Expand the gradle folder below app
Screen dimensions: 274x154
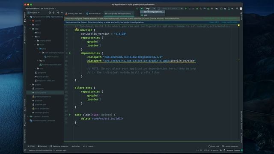click(30, 85)
